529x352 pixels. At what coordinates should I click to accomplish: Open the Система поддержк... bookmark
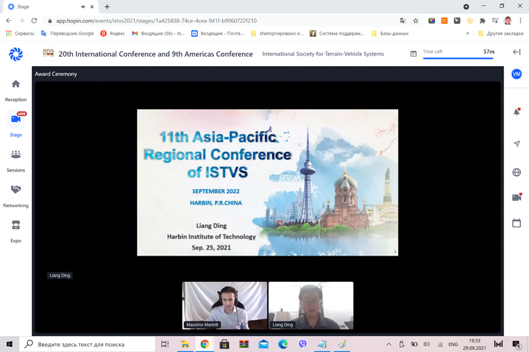337,33
